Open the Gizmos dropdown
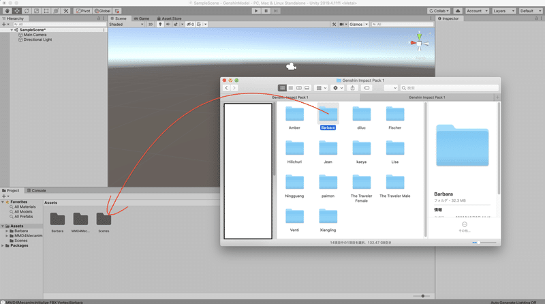 (359, 25)
